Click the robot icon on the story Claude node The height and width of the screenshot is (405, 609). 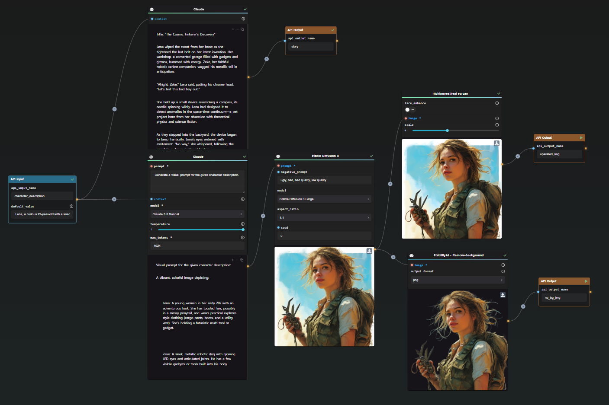[x=151, y=9]
